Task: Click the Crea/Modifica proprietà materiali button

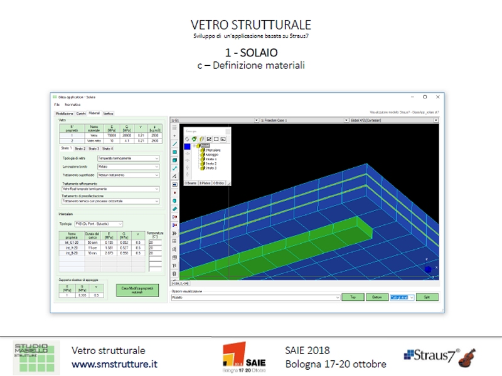Action: tap(137, 290)
